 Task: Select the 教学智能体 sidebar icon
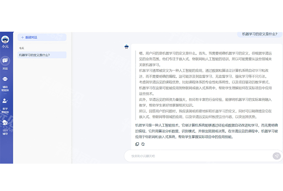tap(5, 101)
